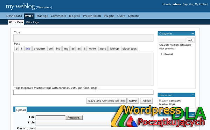Toggle the Post Password panel minus icon
210x130 pixels.
tap(193, 114)
